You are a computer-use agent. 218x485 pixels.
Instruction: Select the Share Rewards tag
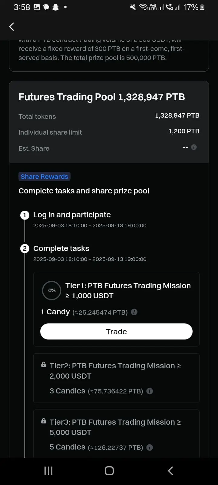[x=45, y=177]
